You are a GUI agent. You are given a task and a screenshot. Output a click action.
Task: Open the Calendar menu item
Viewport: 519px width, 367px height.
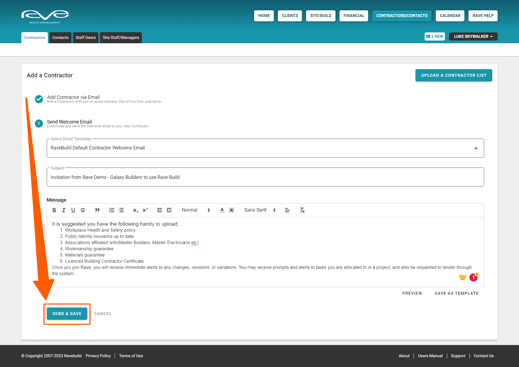point(450,16)
